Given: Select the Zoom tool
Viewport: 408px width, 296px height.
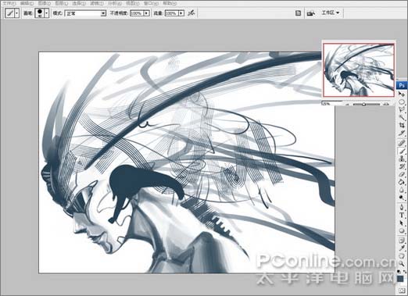Looking at the screenshot, I should 402,263.
